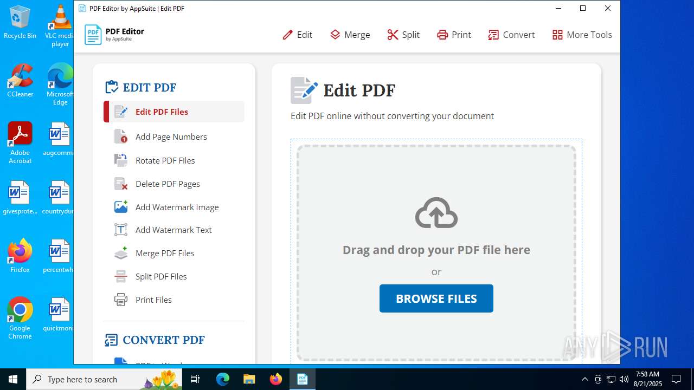The image size is (694, 390).
Task: Open the Split tab in top toolbar
Action: (403, 35)
